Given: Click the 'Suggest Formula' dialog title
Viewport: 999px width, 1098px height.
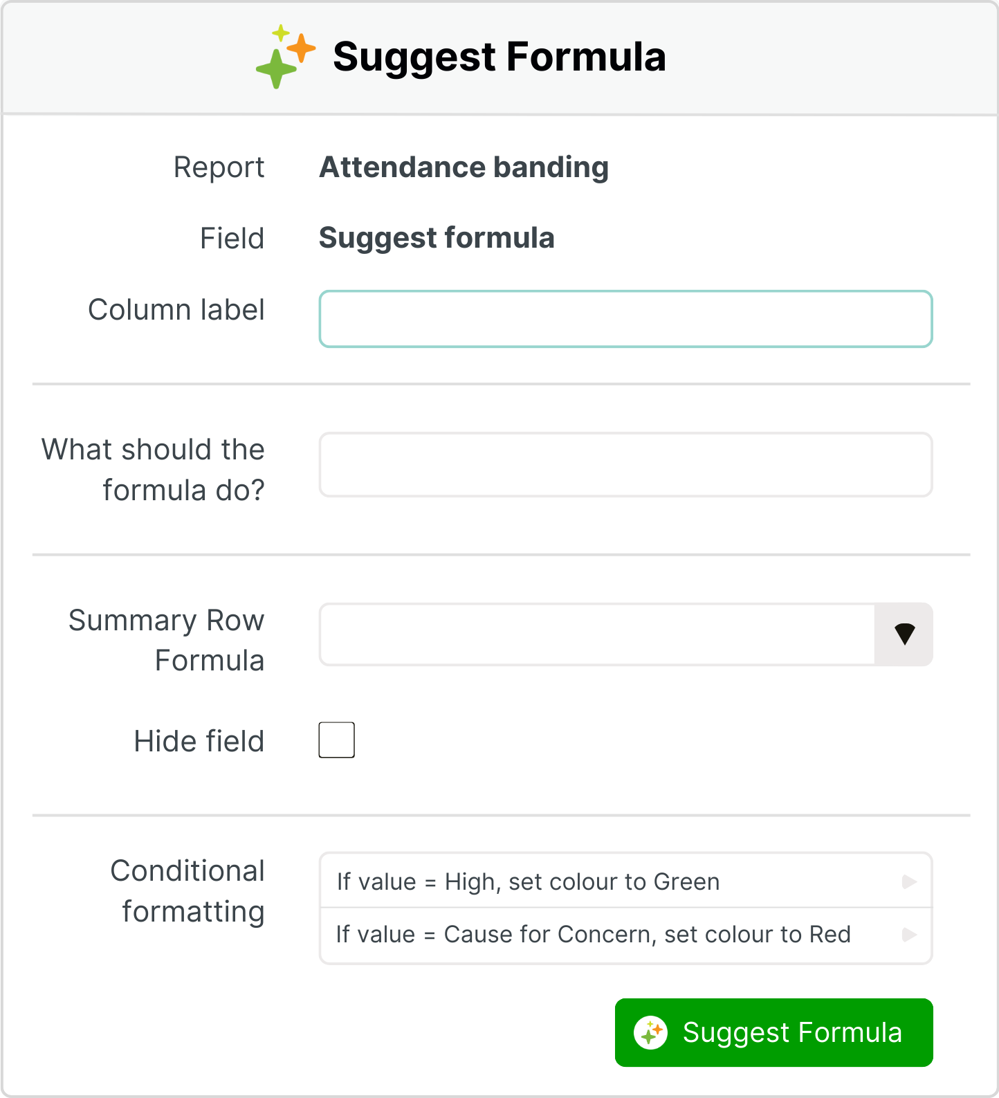Looking at the screenshot, I should (x=499, y=57).
